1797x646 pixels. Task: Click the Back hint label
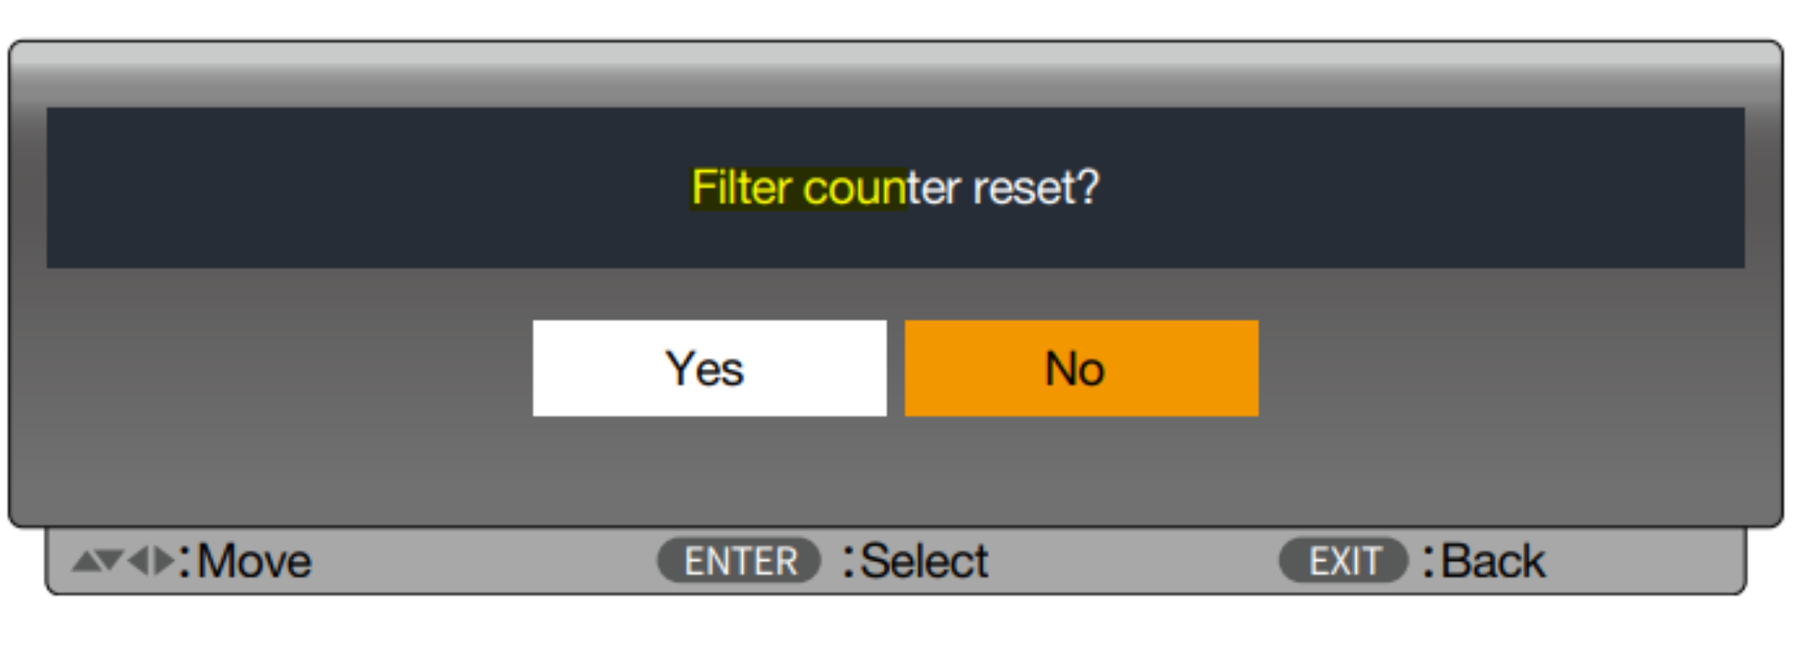click(x=1493, y=562)
